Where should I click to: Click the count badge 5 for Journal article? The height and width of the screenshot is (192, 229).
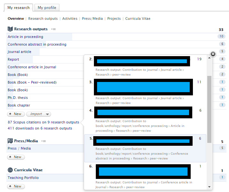click(222, 51)
